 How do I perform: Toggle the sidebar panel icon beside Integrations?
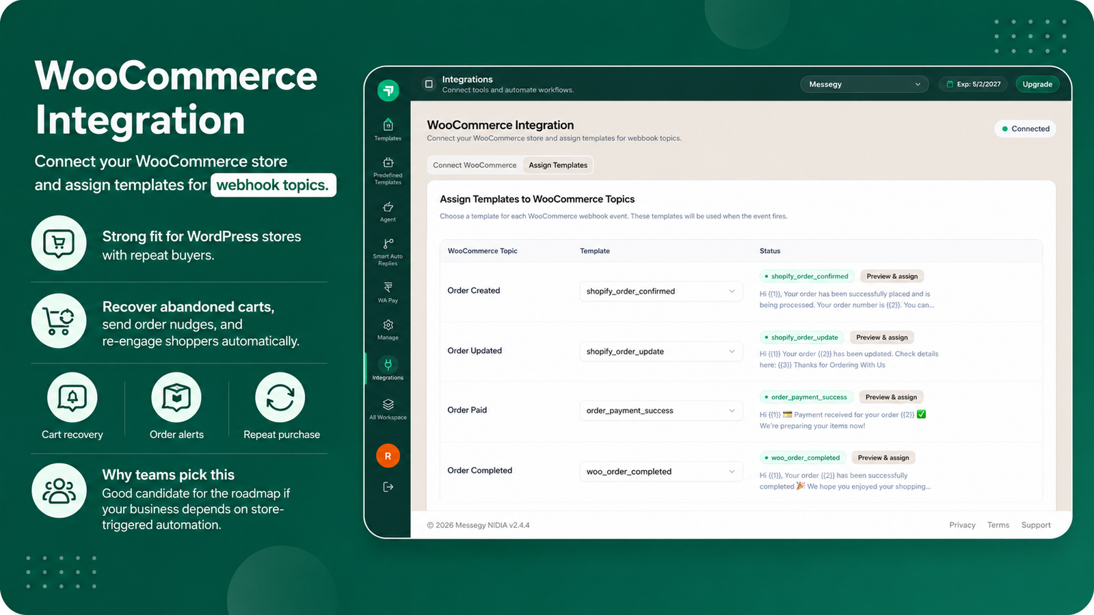pos(429,84)
